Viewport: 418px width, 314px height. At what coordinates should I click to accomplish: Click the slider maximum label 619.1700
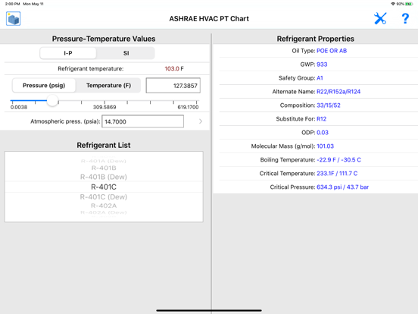189,107
